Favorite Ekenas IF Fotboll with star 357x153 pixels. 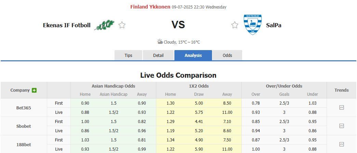[122, 25]
